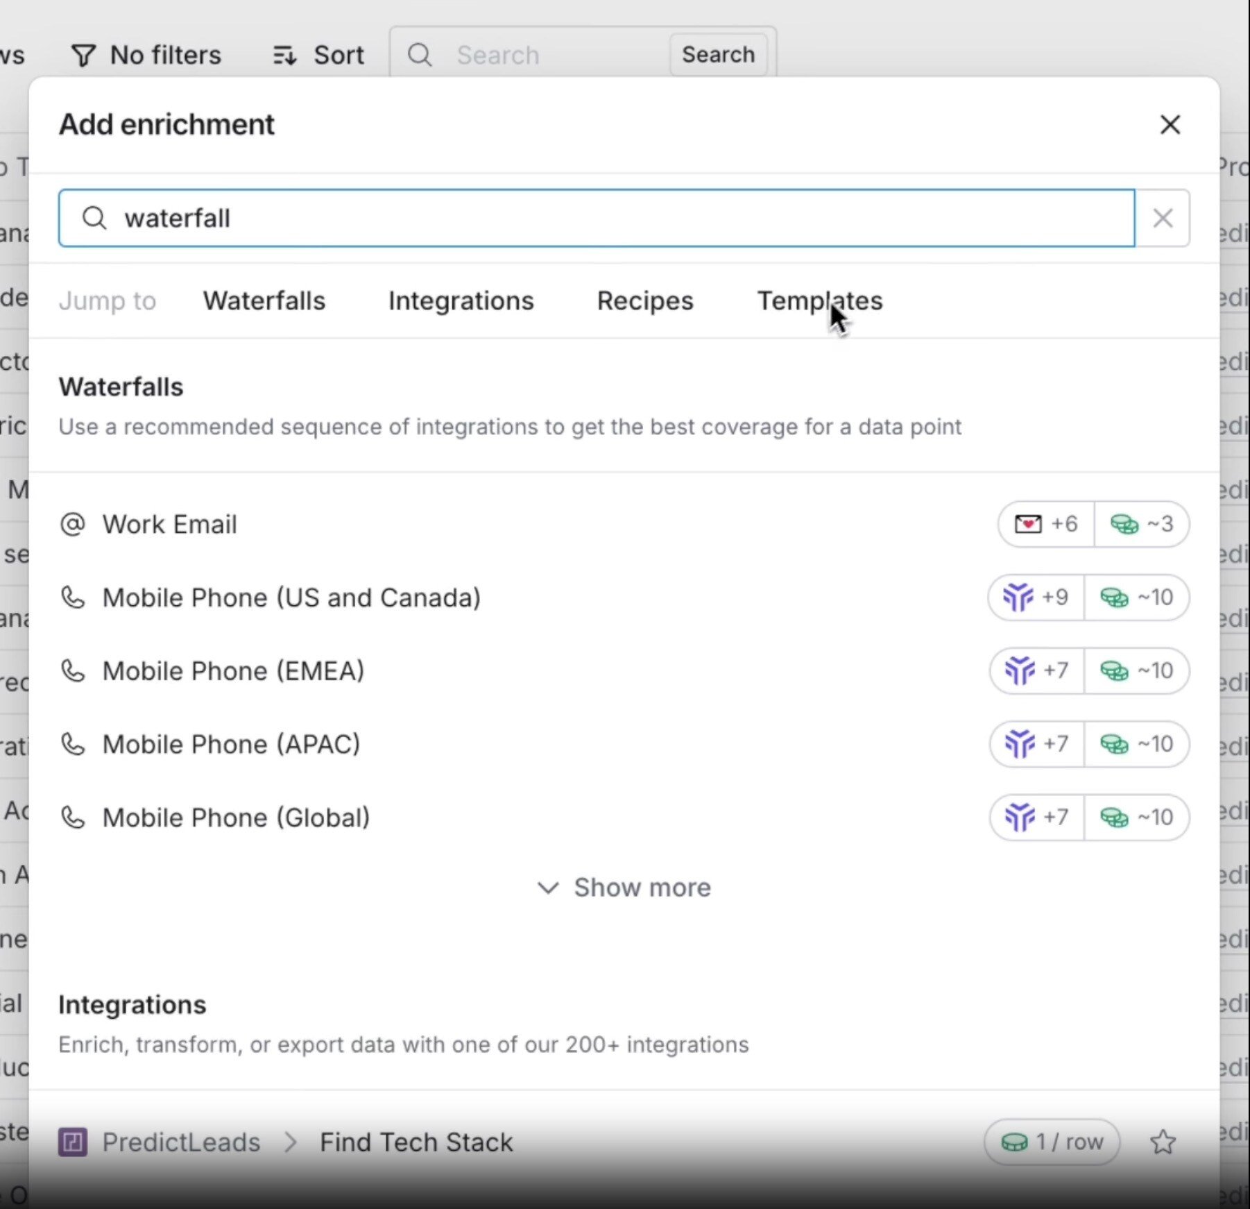The height and width of the screenshot is (1209, 1250).
Task: Jump to the Templates section
Action: click(x=819, y=301)
